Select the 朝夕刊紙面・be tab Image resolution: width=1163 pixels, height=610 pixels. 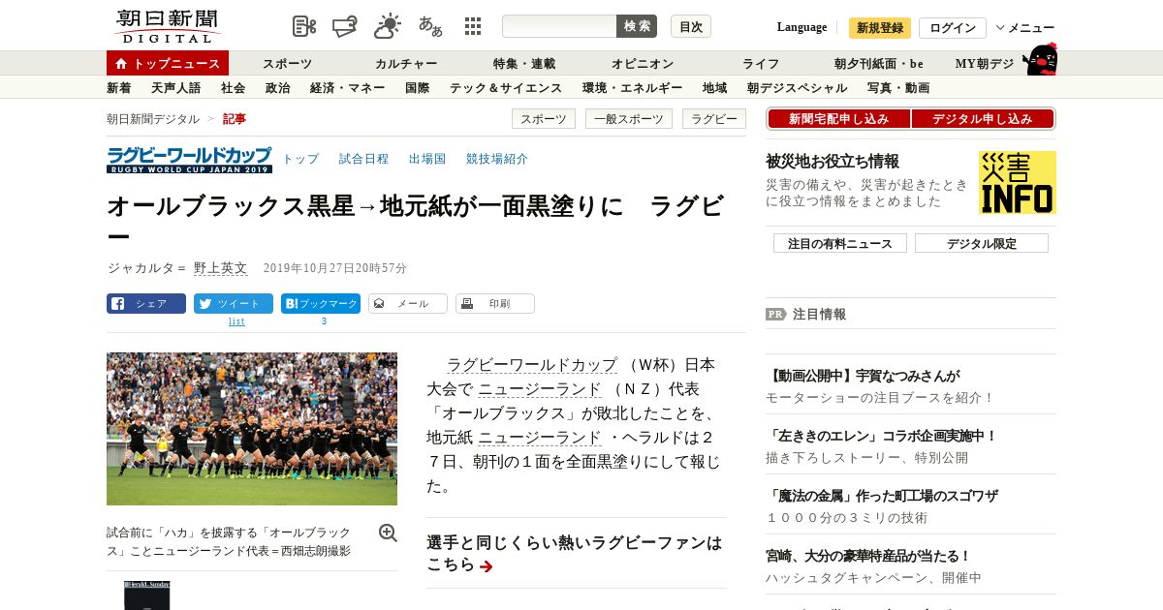coord(879,64)
